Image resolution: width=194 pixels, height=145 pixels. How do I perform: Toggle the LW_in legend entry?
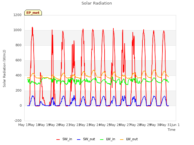(108, 139)
